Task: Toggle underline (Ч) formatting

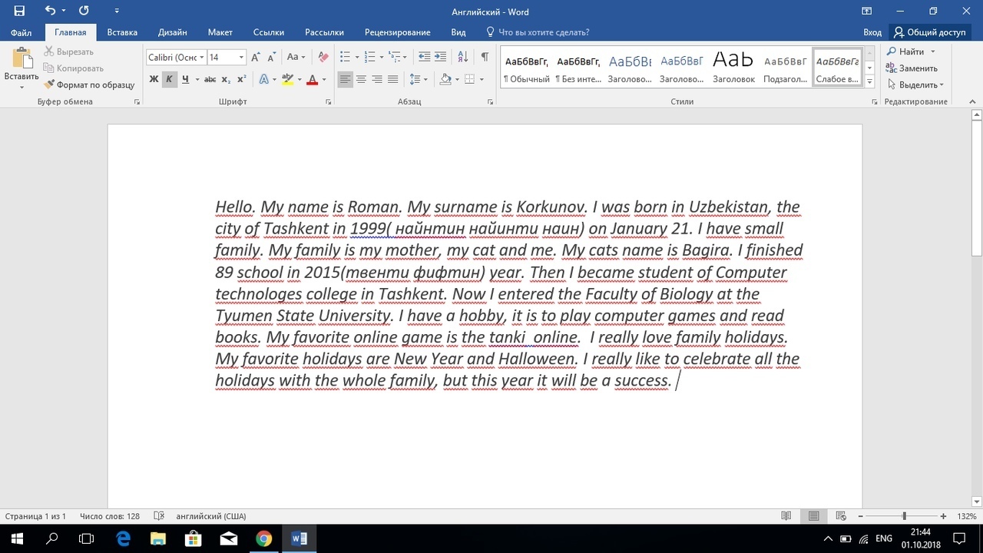Action: [x=185, y=79]
